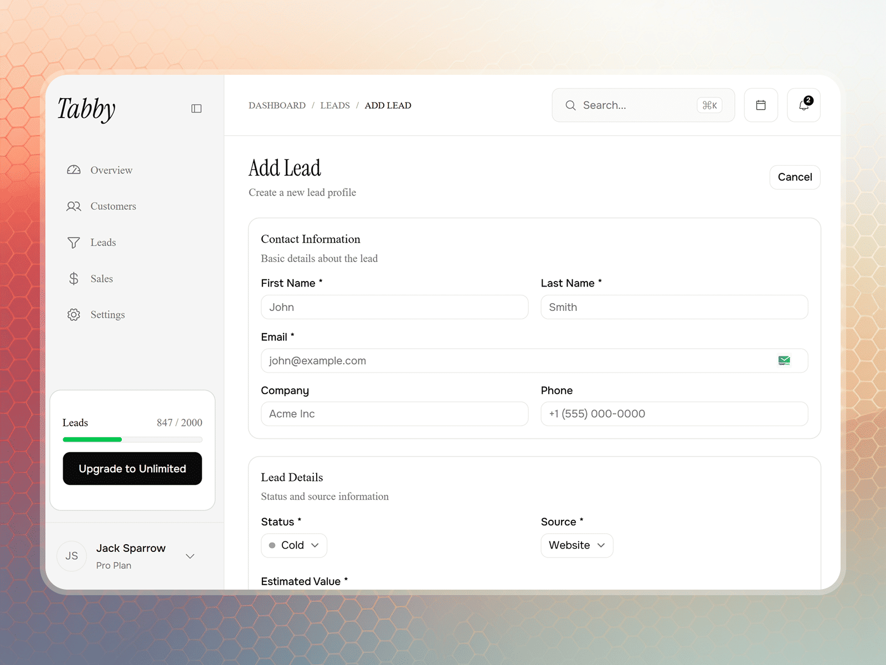Click the Command-K shortcut badge
Image resolution: width=886 pixels, height=665 pixels.
709,105
